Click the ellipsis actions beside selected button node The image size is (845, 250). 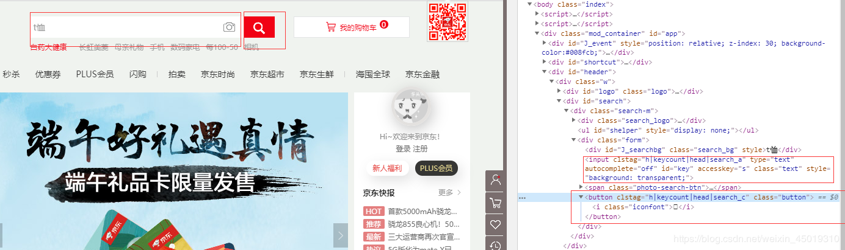522,198
